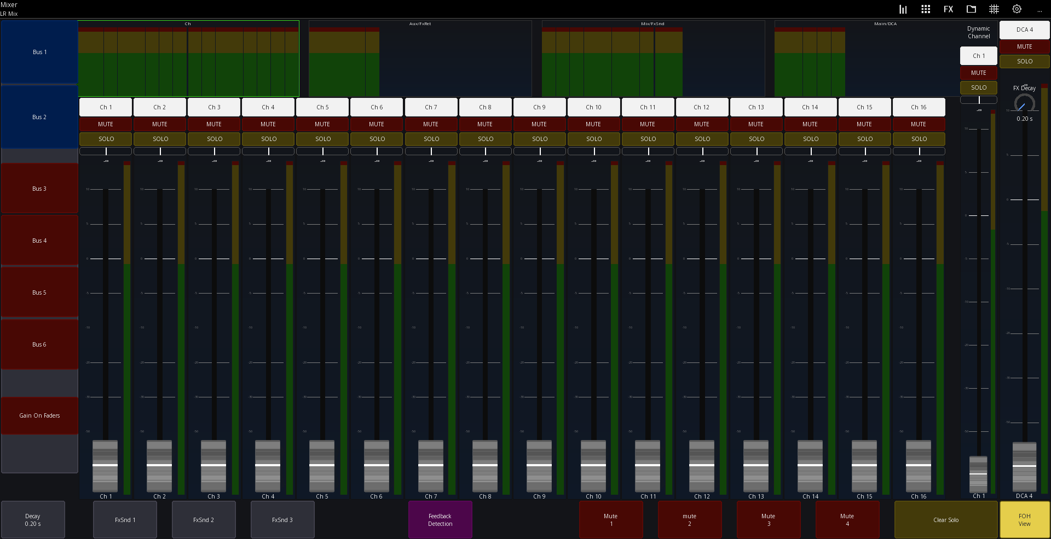Screen dimensions: 1051x539
Task: Select the Bus 1 tab
Action: click(x=39, y=52)
